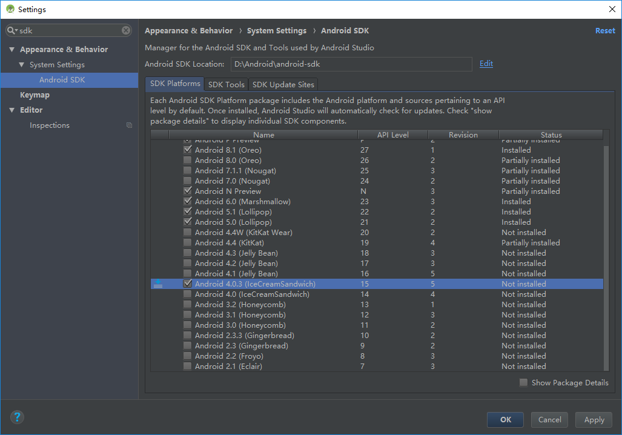Collapse System Settings tree node
This screenshot has width=622, height=435.
[21, 65]
